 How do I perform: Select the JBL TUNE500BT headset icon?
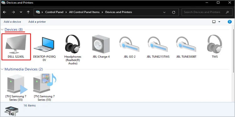coord(186,44)
